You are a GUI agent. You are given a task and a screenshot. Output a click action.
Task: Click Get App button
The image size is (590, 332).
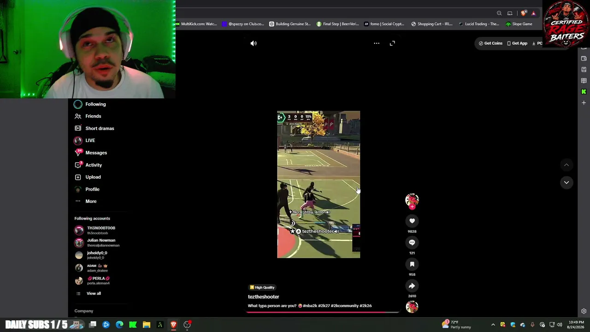(517, 43)
